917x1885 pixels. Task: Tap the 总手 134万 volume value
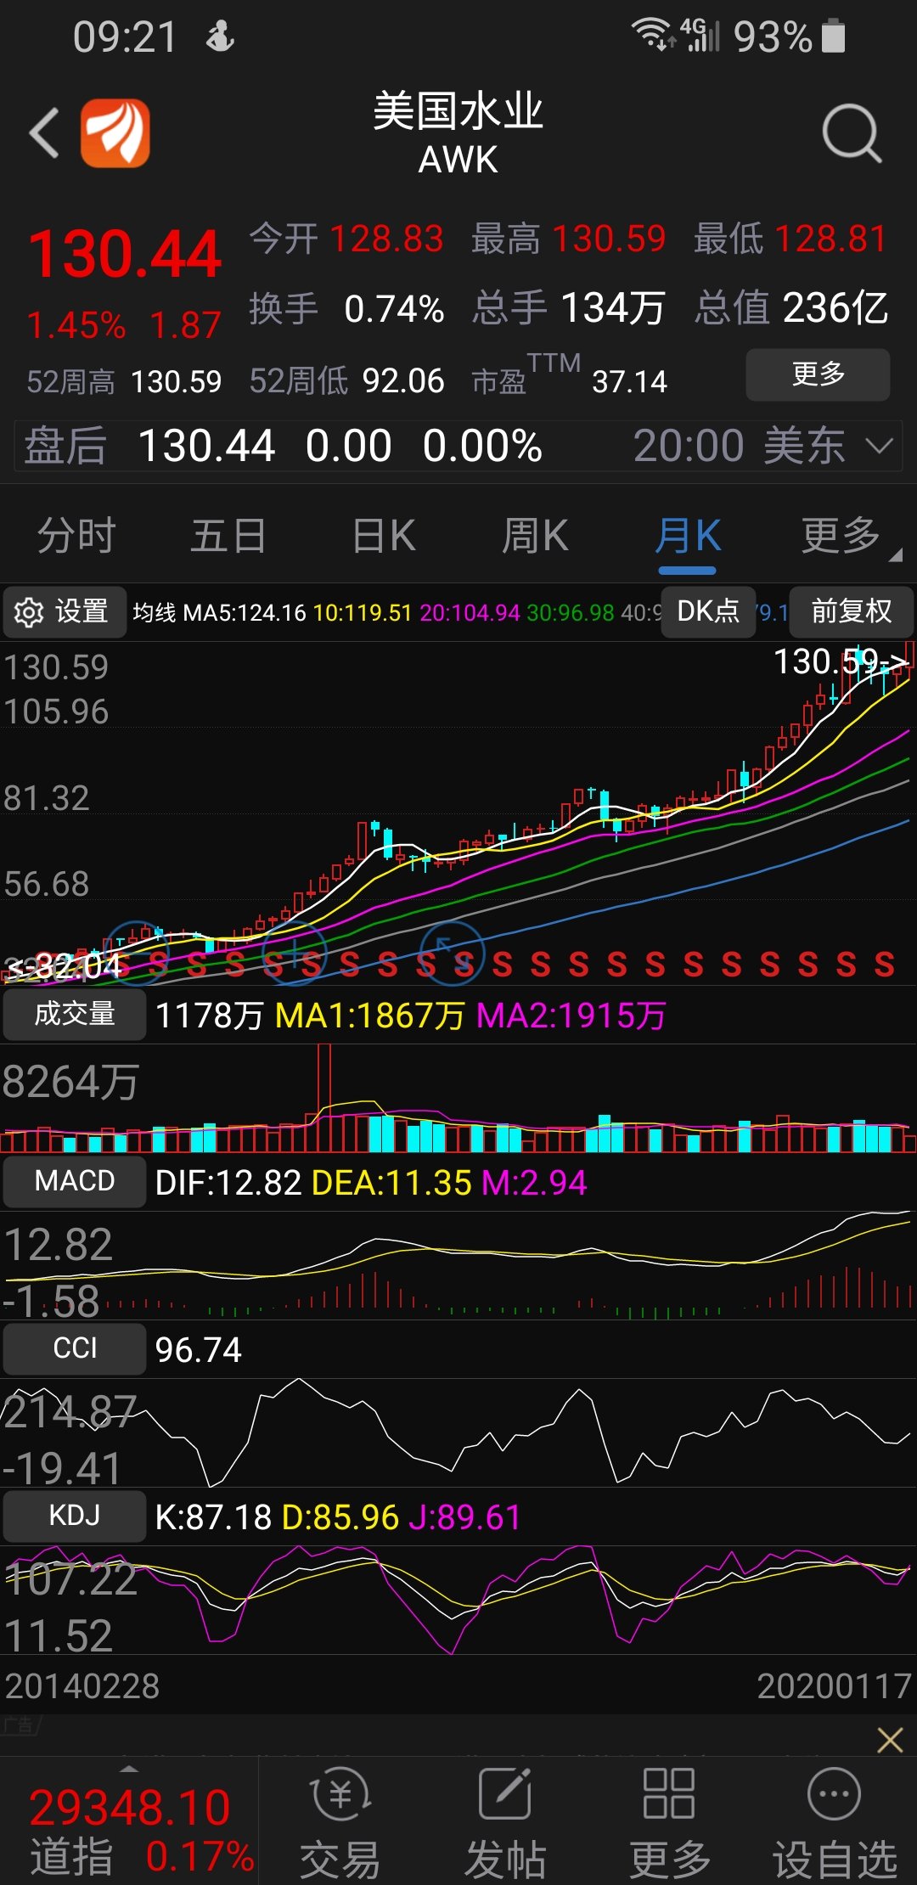tap(569, 307)
